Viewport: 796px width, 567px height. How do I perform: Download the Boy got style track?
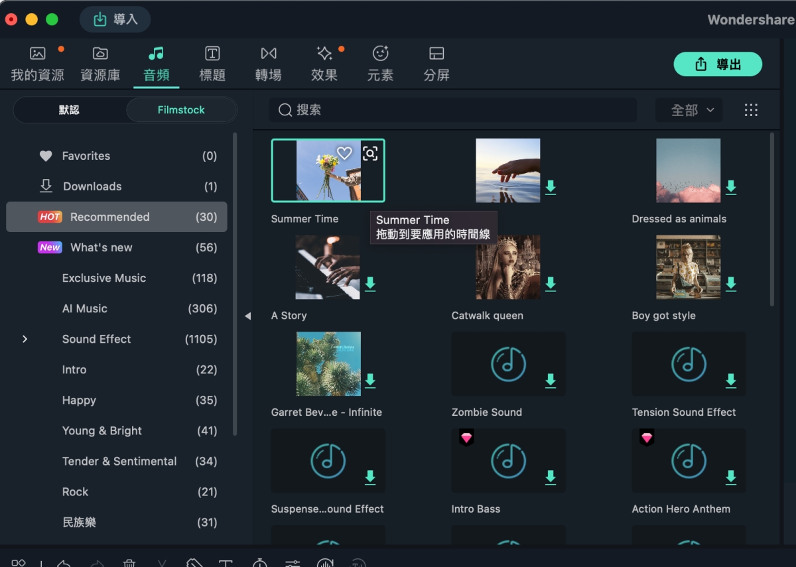(x=731, y=284)
